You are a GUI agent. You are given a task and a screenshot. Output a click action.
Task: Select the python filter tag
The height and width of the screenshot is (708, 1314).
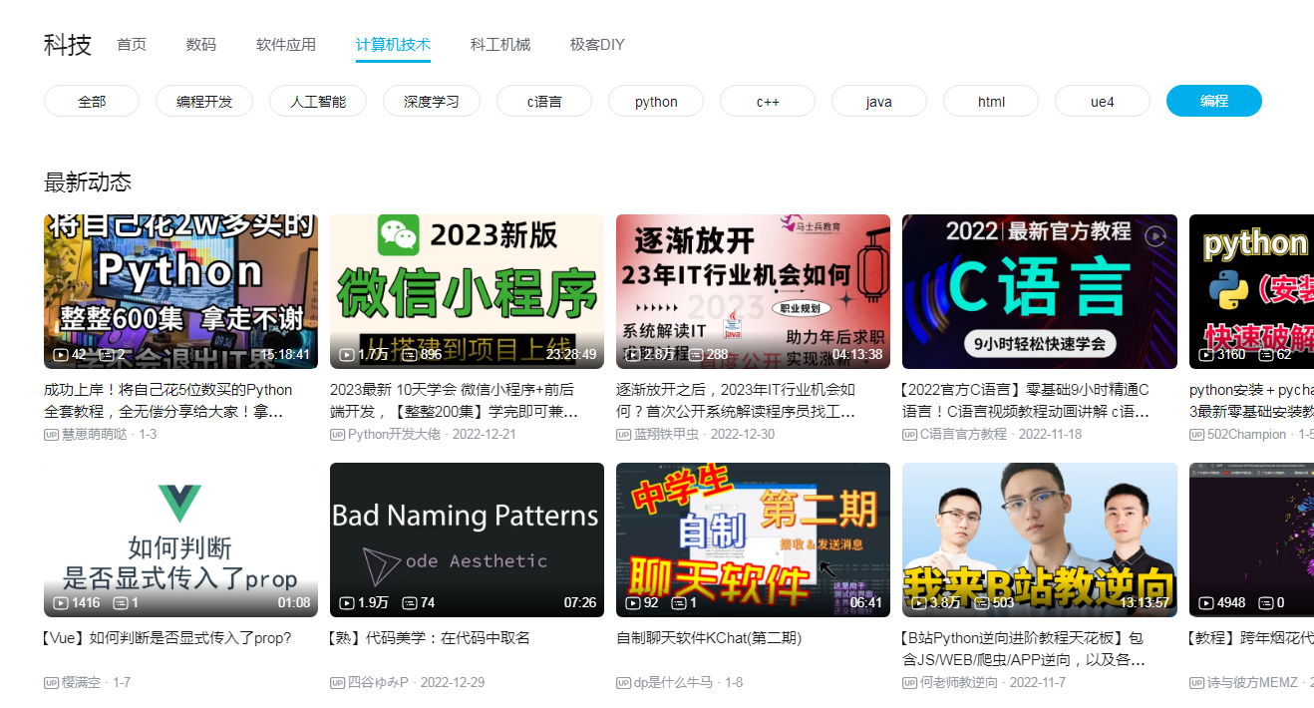(656, 102)
